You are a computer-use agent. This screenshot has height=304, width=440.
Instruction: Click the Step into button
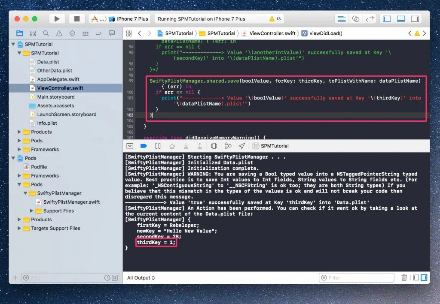186,146
